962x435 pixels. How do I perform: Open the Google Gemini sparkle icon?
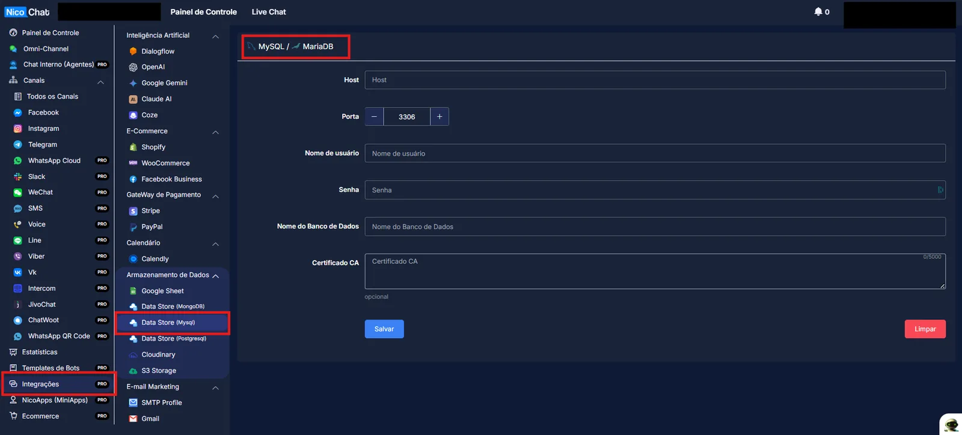coord(133,83)
